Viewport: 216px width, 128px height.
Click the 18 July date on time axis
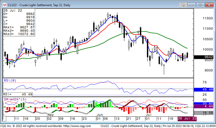pyautogui.click(x=171, y=119)
